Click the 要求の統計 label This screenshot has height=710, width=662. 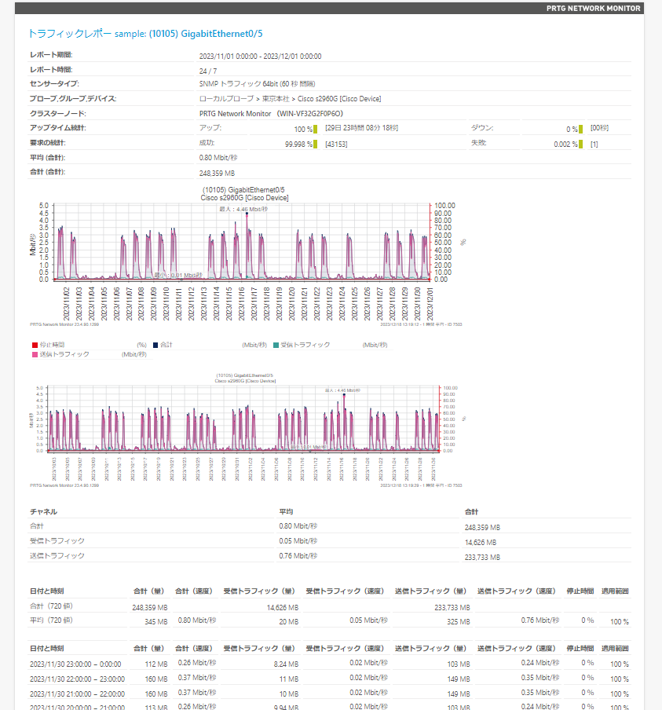[48, 143]
